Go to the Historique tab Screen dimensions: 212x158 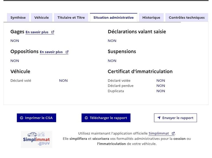151,17
